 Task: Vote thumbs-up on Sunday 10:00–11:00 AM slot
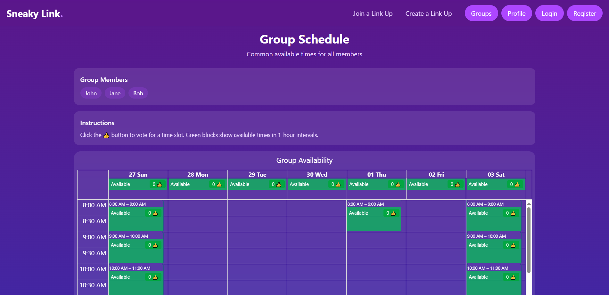(153, 277)
